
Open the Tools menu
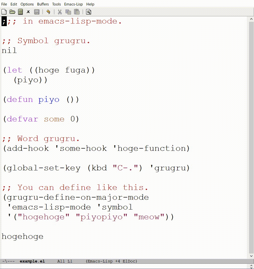click(x=56, y=4)
